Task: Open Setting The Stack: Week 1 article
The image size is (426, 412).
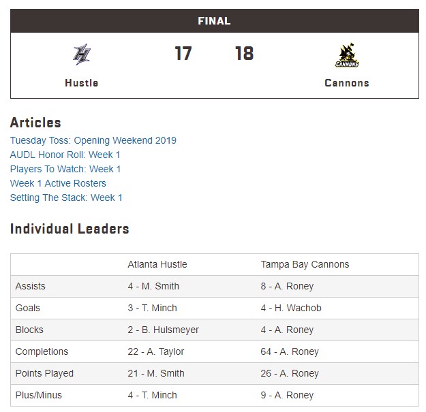Action: pyautogui.click(x=66, y=197)
